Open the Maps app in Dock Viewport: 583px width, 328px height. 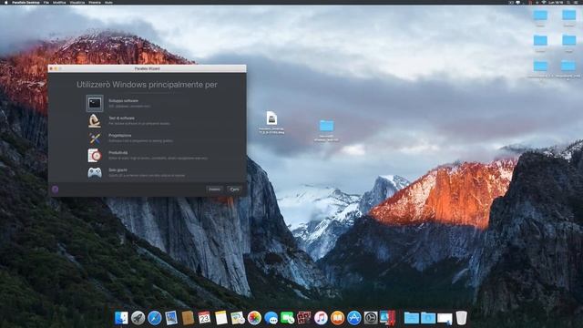(x=238, y=318)
